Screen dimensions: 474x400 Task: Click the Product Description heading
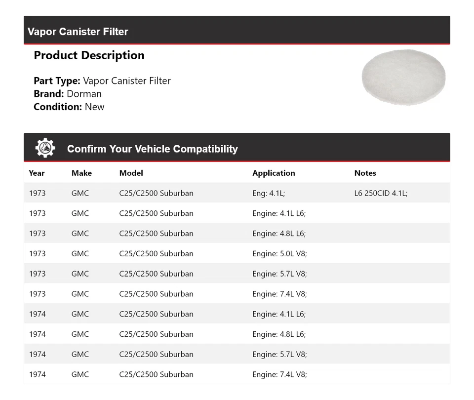89,55
